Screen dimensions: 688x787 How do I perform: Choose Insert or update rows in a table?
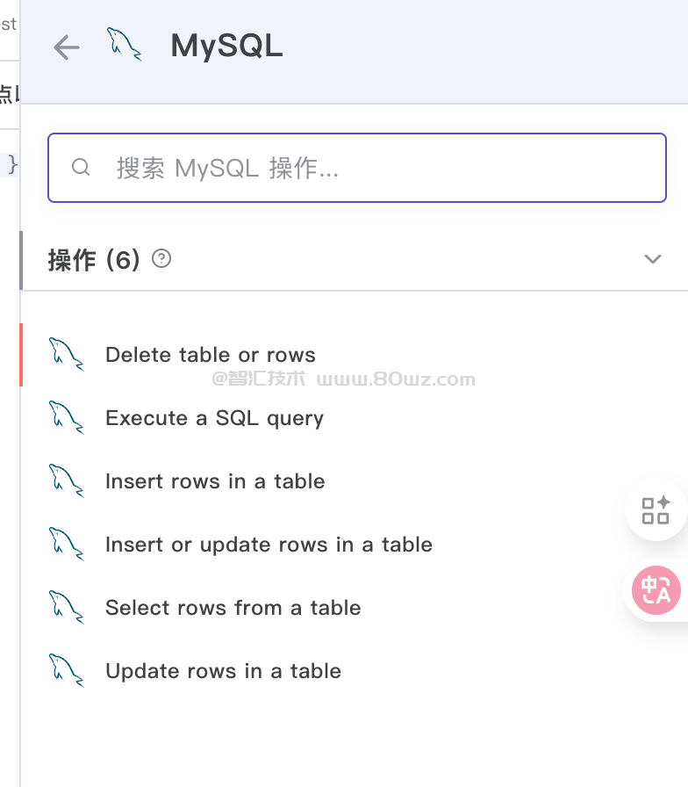click(x=269, y=545)
